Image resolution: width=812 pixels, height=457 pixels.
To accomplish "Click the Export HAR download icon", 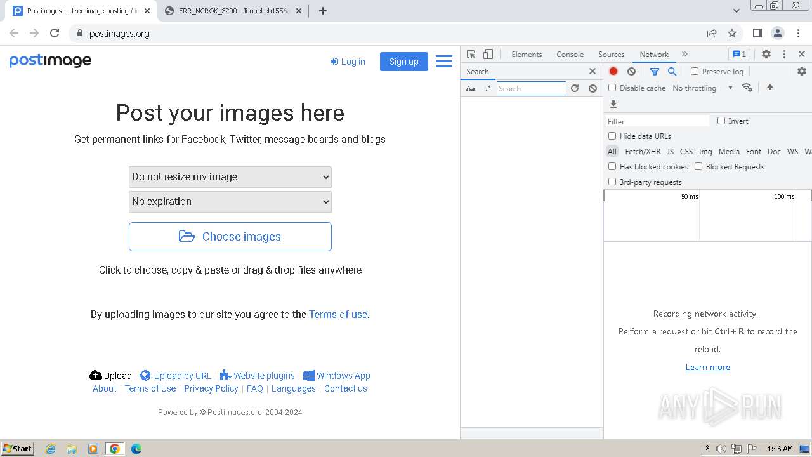I will click(613, 104).
